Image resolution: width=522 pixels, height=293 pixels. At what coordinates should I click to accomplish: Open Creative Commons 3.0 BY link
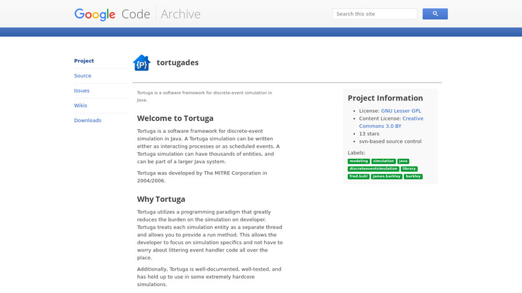391,122
